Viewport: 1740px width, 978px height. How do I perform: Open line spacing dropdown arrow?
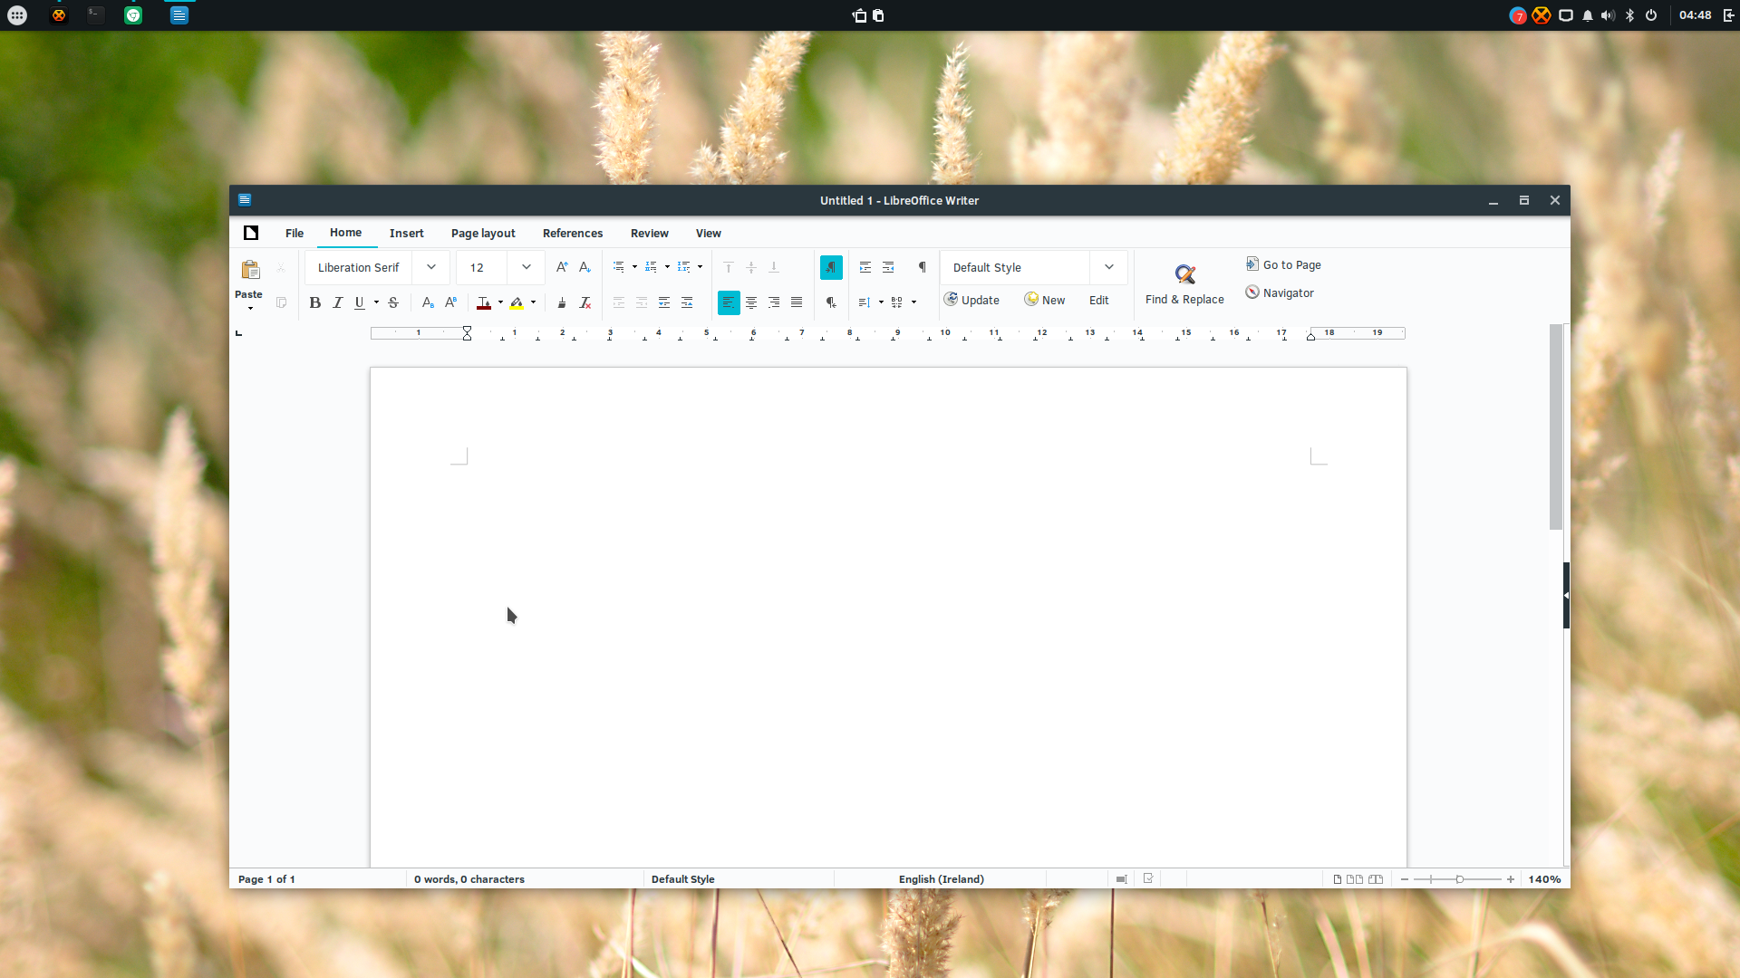tap(881, 302)
